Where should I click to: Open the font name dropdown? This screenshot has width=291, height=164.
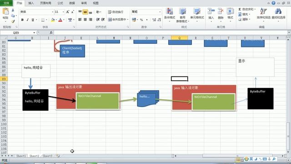tap(53, 12)
